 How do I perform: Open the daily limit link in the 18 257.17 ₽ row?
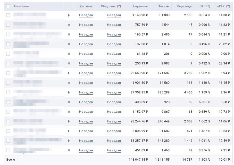86,141
